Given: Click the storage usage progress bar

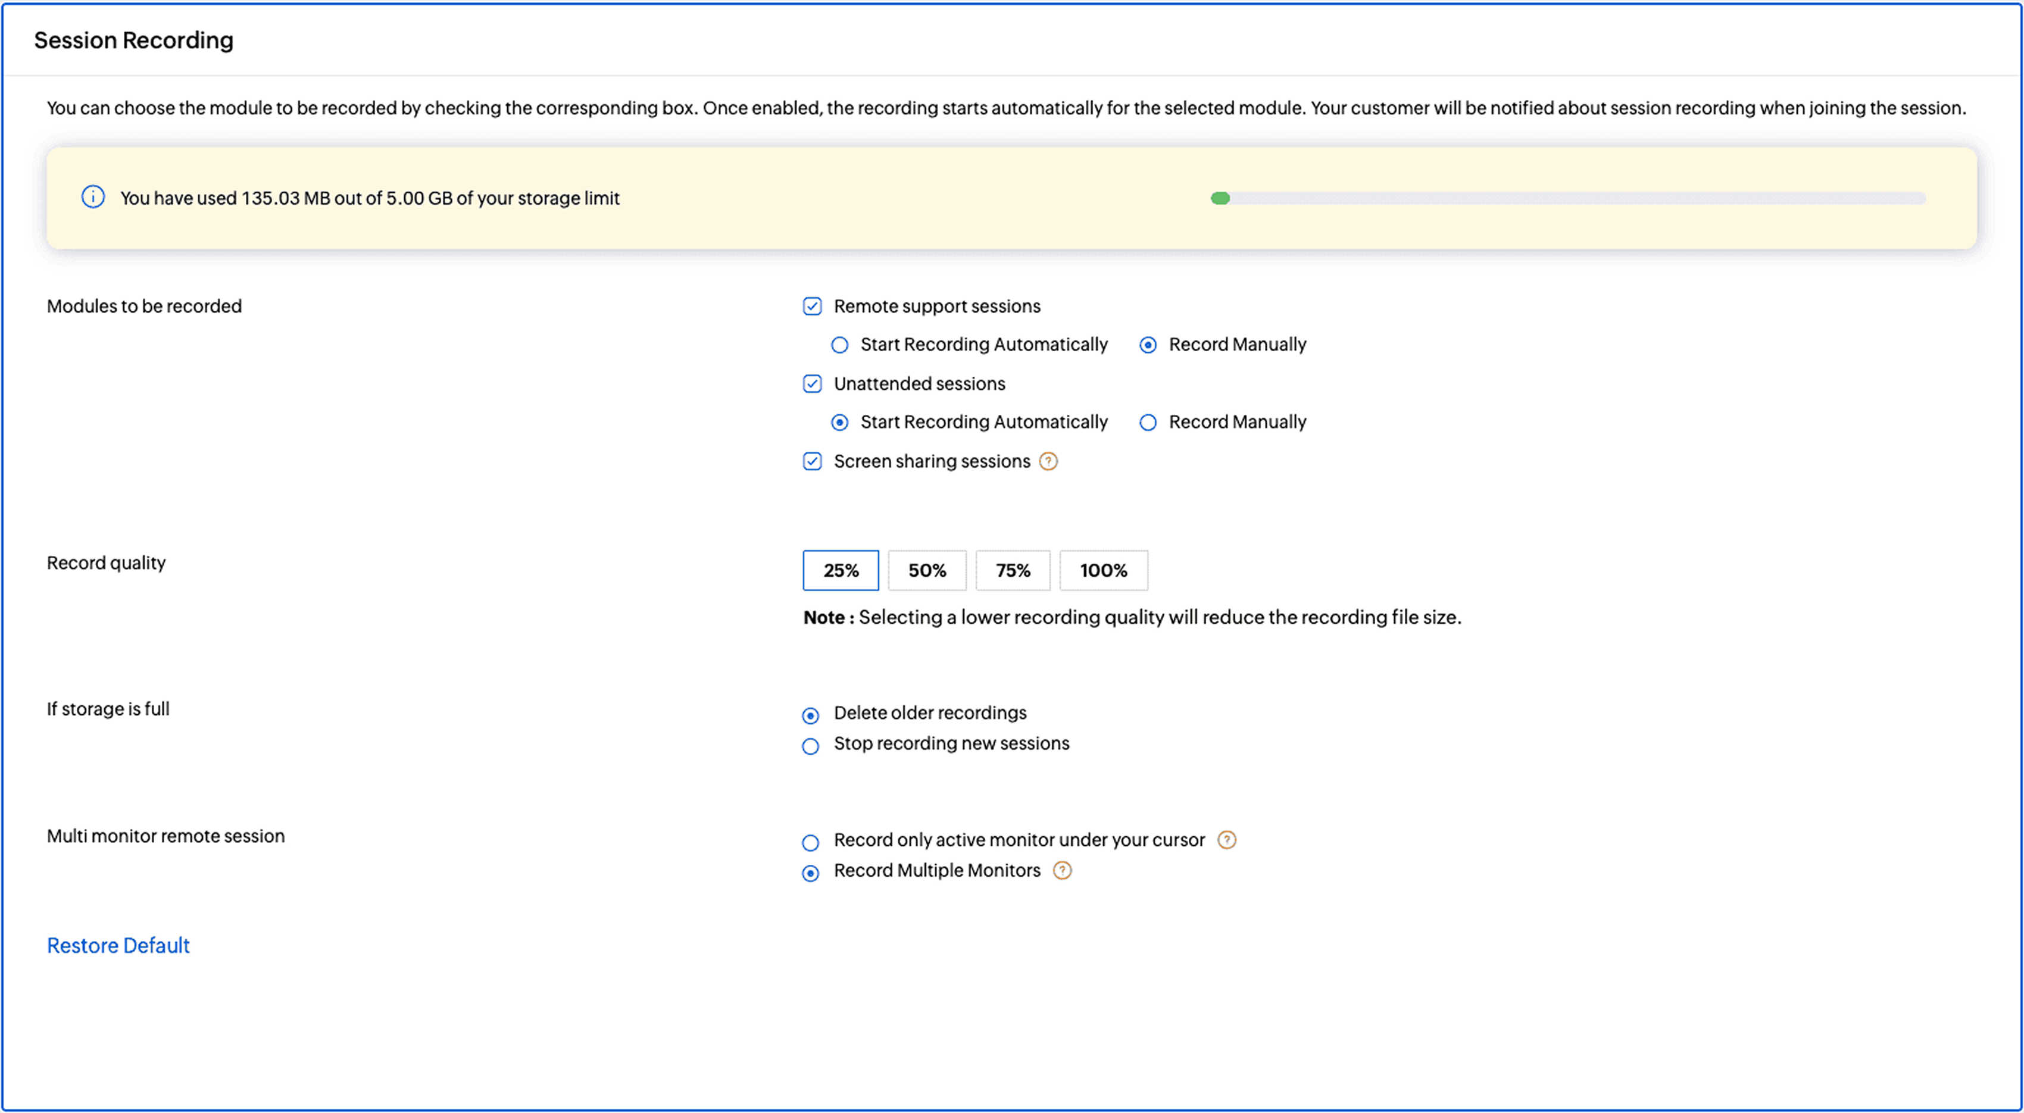Looking at the screenshot, I should click(x=1567, y=198).
